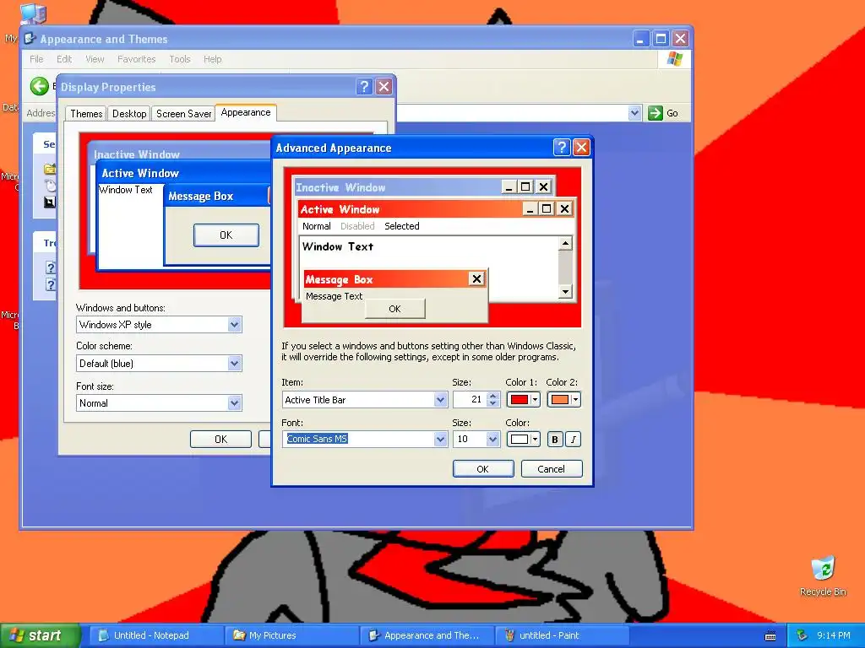The height and width of the screenshot is (648, 865).
Task: Click the help icon in Advanced Appearance
Action: pyautogui.click(x=561, y=147)
